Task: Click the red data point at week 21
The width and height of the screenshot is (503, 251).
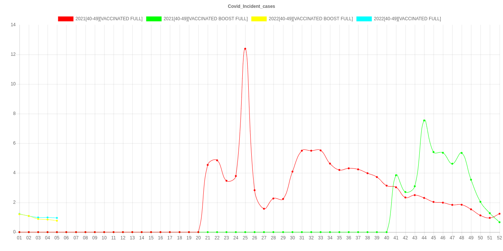Action: pyautogui.click(x=208, y=165)
